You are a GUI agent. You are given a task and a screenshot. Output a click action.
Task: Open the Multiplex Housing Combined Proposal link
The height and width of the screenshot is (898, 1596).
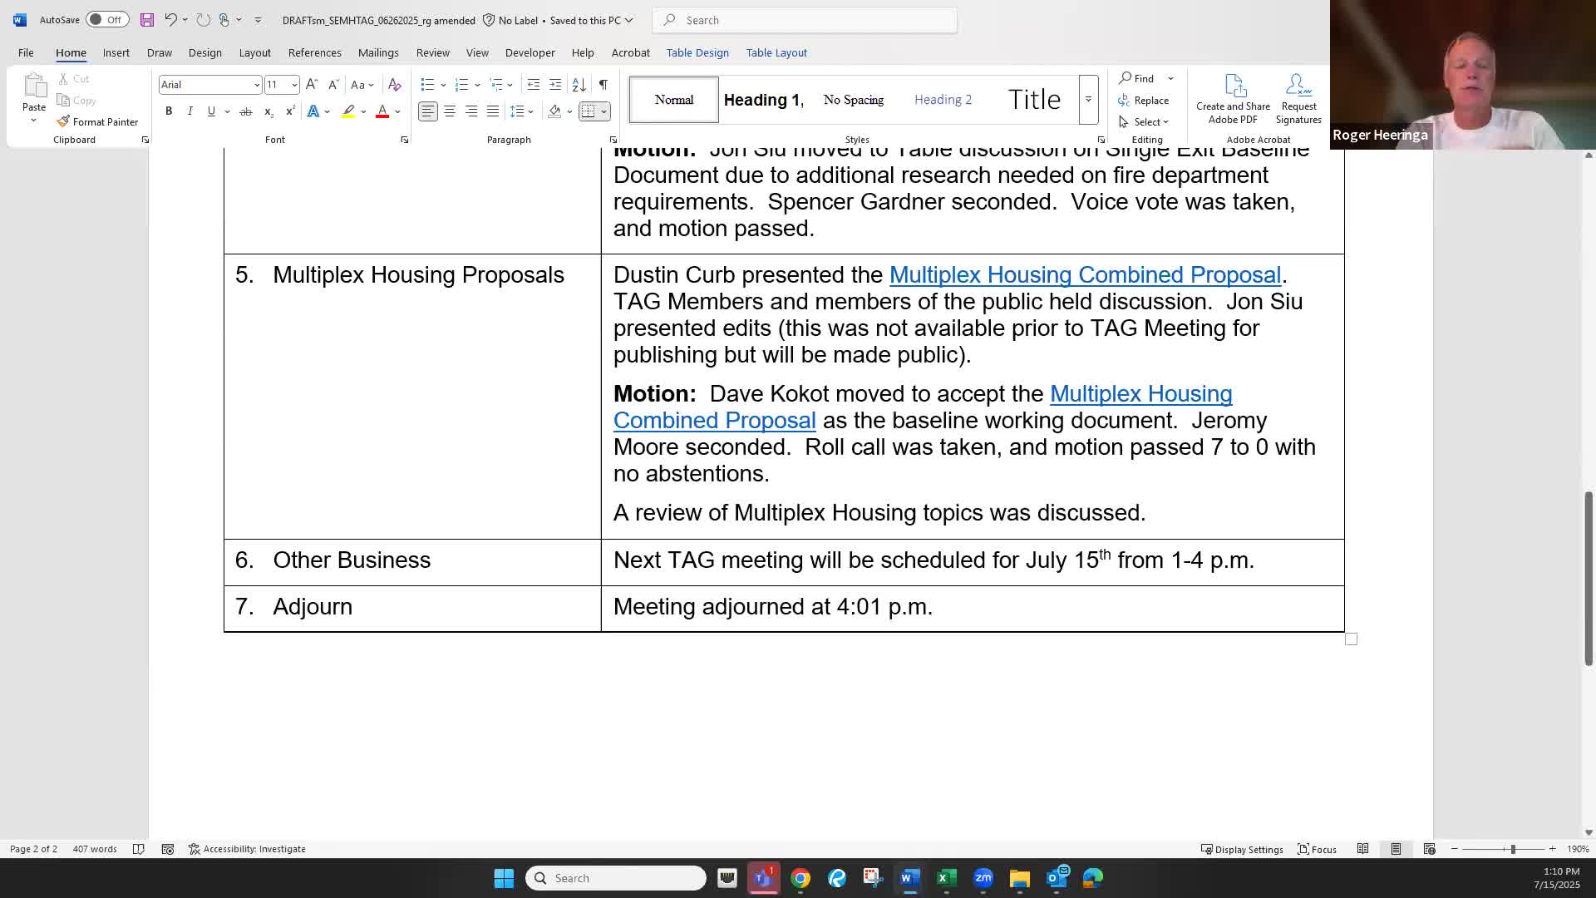[1084, 274]
